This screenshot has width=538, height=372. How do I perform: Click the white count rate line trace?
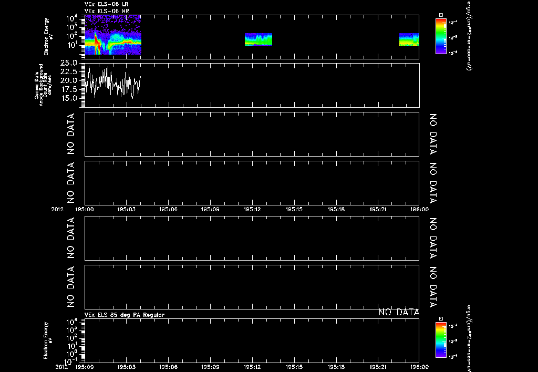click(x=113, y=82)
